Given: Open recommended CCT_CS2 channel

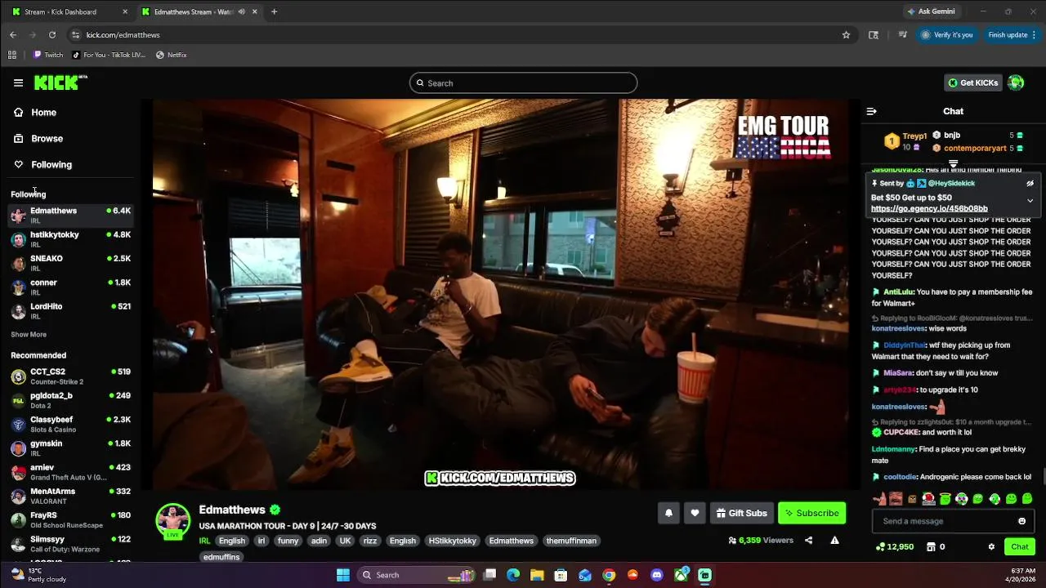Looking at the screenshot, I should point(69,376).
